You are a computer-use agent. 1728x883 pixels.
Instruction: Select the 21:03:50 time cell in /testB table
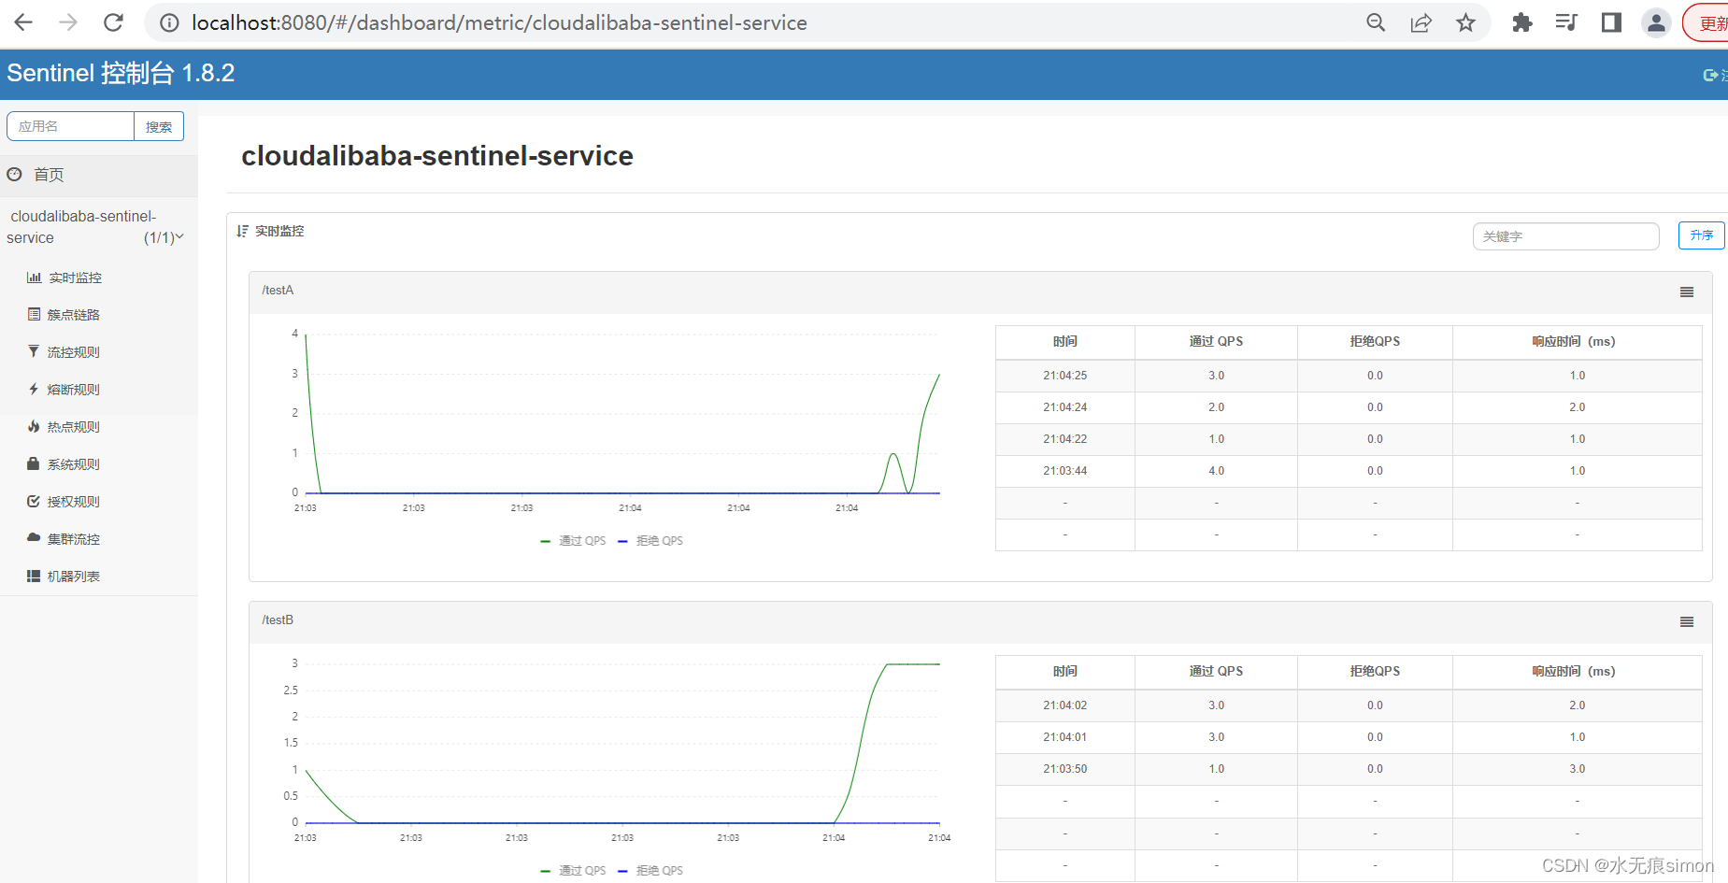tap(1065, 769)
